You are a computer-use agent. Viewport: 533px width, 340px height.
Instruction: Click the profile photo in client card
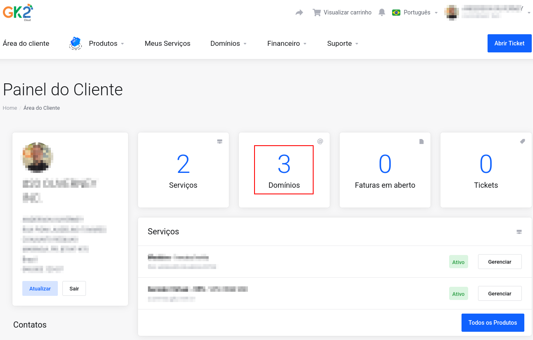click(38, 157)
